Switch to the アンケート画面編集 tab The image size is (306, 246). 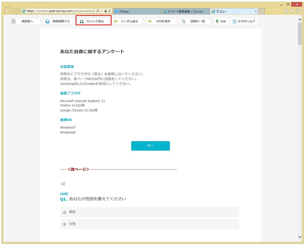tap(185, 11)
